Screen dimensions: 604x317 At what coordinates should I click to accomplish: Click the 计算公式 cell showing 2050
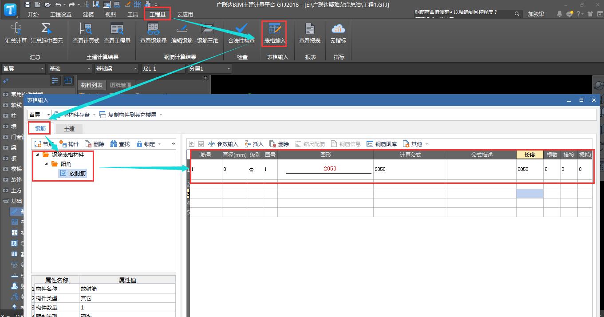click(410, 169)
